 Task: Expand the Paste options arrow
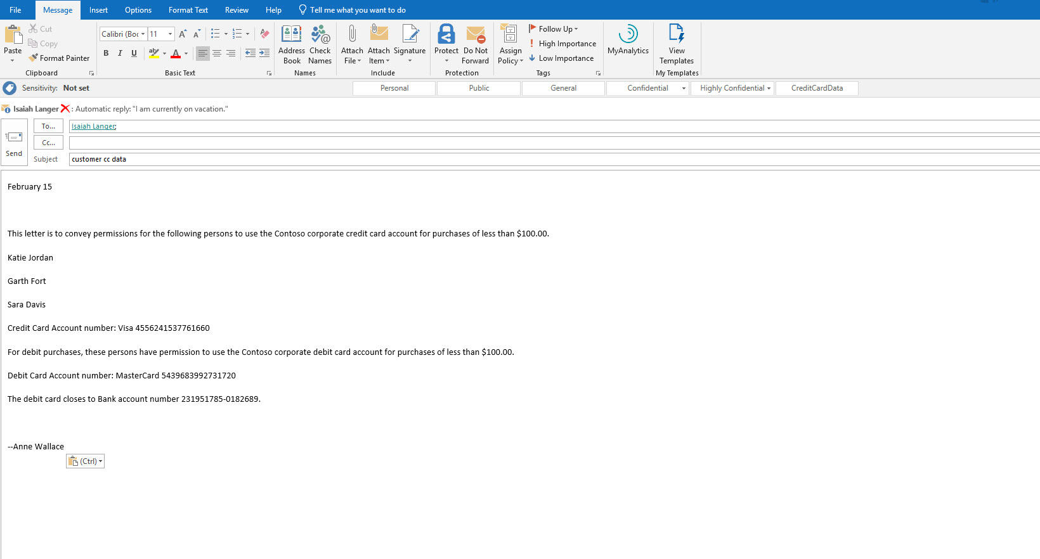tap(13, 60)
